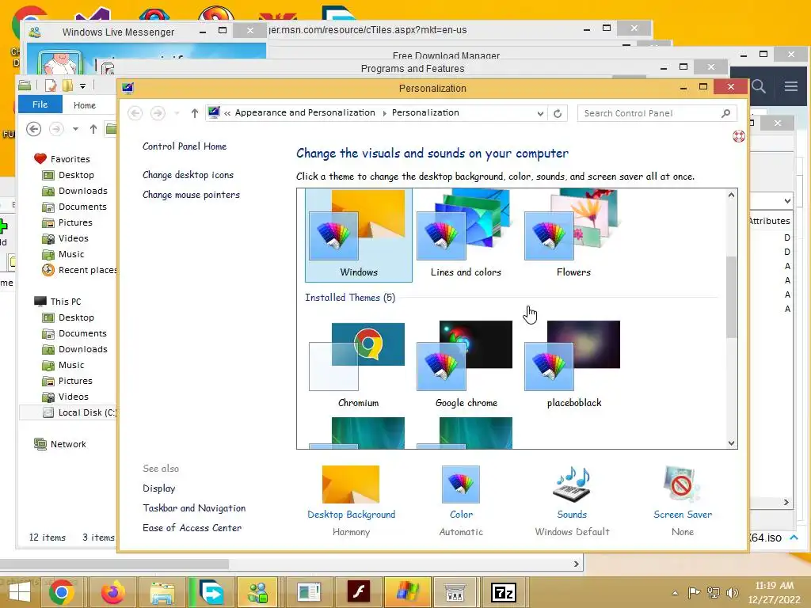
Task: Open Adobe Flash taskbar icon
Action: coord(359,592)
